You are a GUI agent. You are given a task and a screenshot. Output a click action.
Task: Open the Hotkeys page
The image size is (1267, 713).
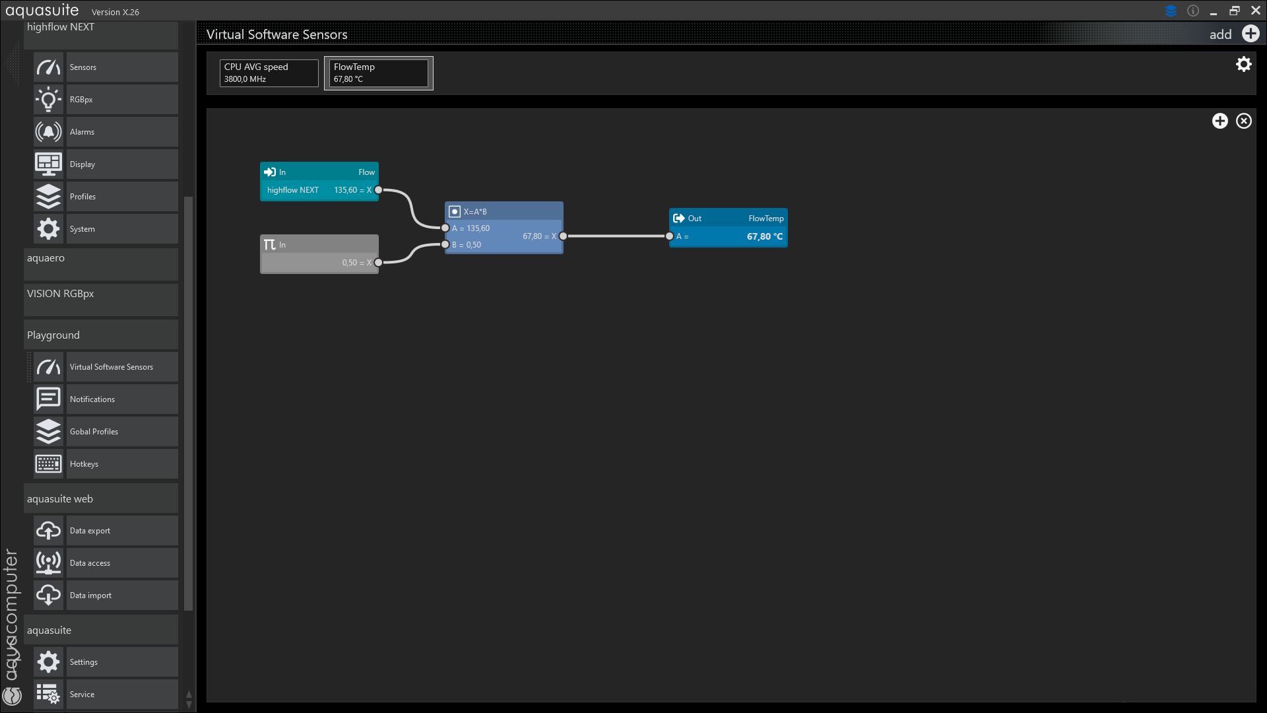click(x=122, y=464)
